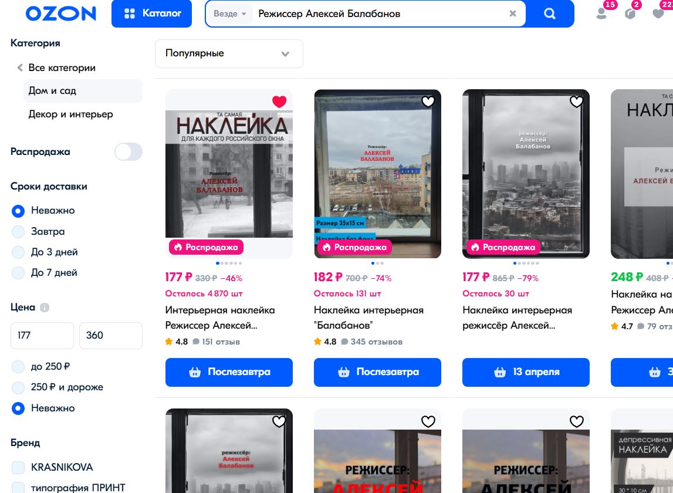Favorite the product with 30 шт left
This screenshot has width=673, height=493.
click(x=576, y=102)
